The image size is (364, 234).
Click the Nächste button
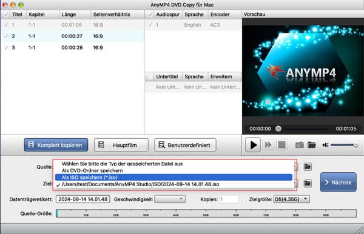(x=339, y=182)
